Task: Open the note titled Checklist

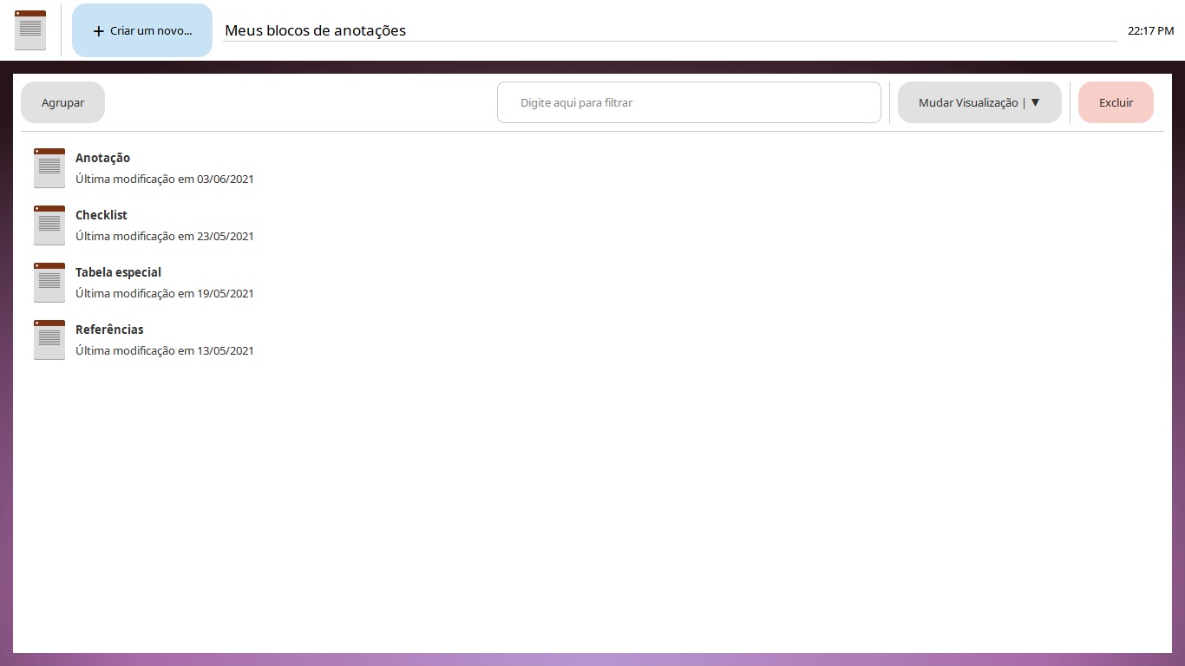Action: 101,215
